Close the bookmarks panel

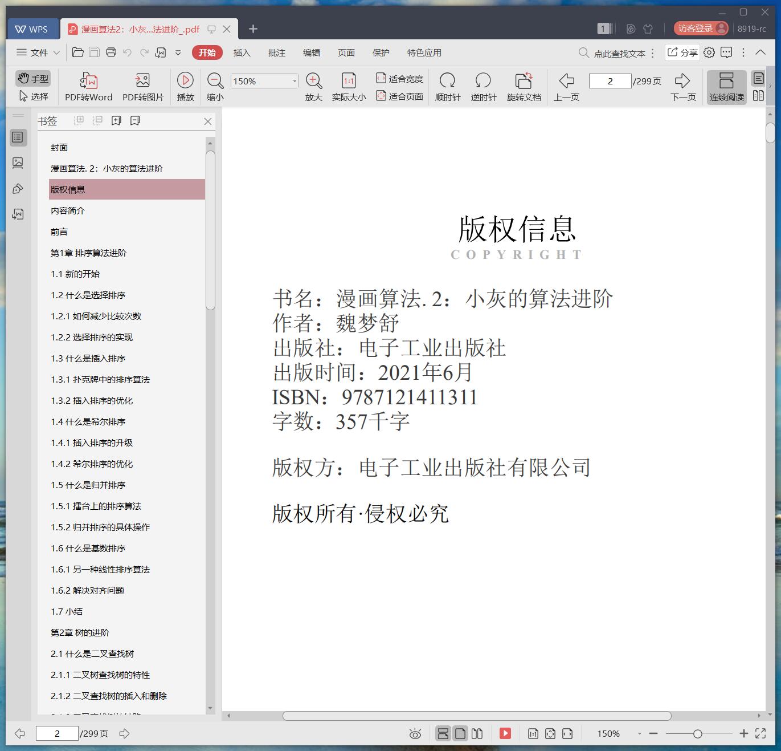coord(208,121)
